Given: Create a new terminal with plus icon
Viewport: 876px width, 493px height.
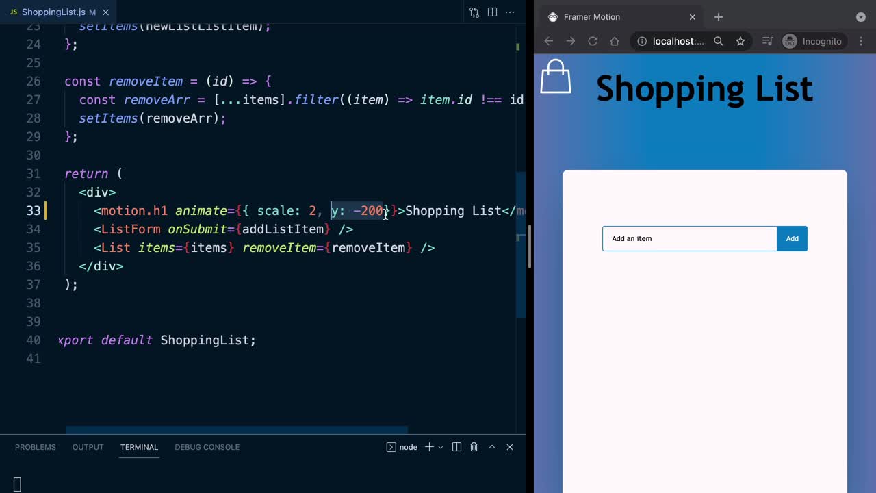Looking at the screenshot, I should click(429, 447).
